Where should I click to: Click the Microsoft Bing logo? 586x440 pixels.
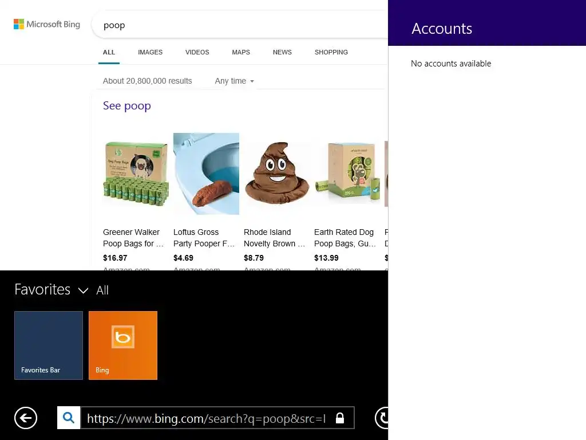point(47,24)
